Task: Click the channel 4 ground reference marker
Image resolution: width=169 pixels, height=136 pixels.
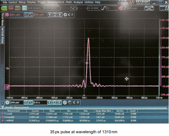Action: point(7,87)
